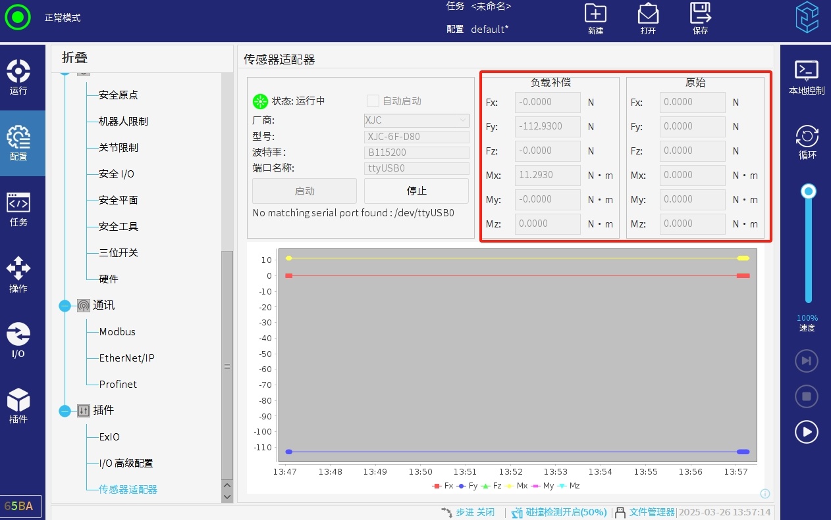The height and width of the screenshot is (520, 831).
Task: Select Modbus in the configuration tree
Action: (x=117, y=332)
